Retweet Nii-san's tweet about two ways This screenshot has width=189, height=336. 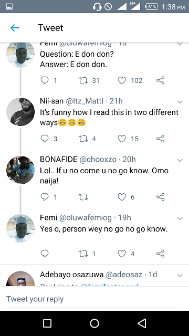click(83, 139)
